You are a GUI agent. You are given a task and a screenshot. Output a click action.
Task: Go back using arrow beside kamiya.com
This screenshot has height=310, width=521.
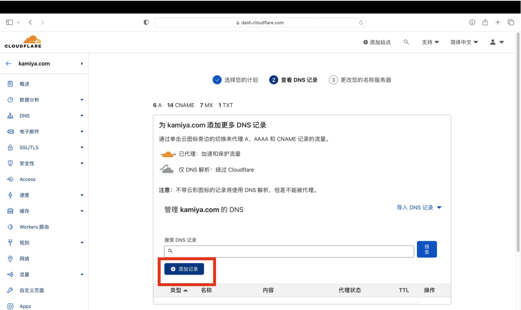(9, 64)
